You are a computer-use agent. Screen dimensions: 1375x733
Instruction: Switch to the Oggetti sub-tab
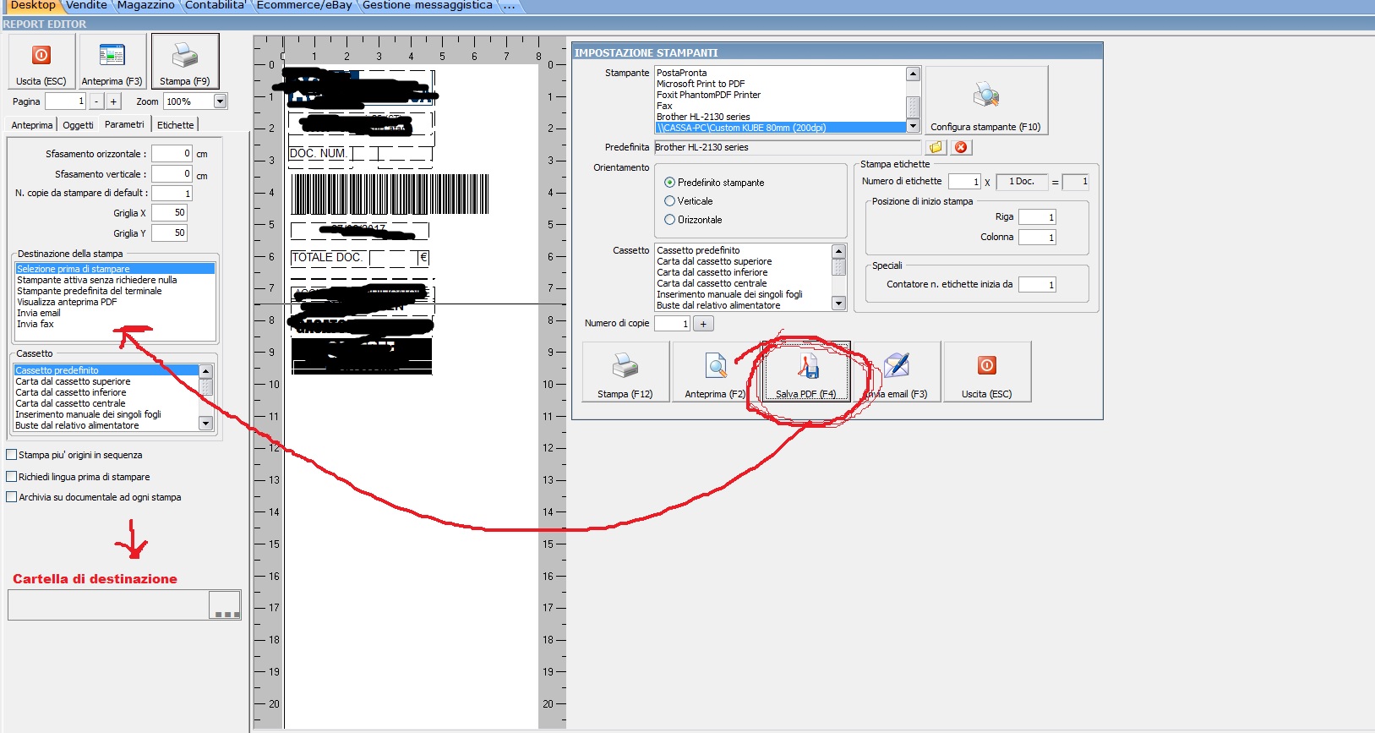point(79,125)
